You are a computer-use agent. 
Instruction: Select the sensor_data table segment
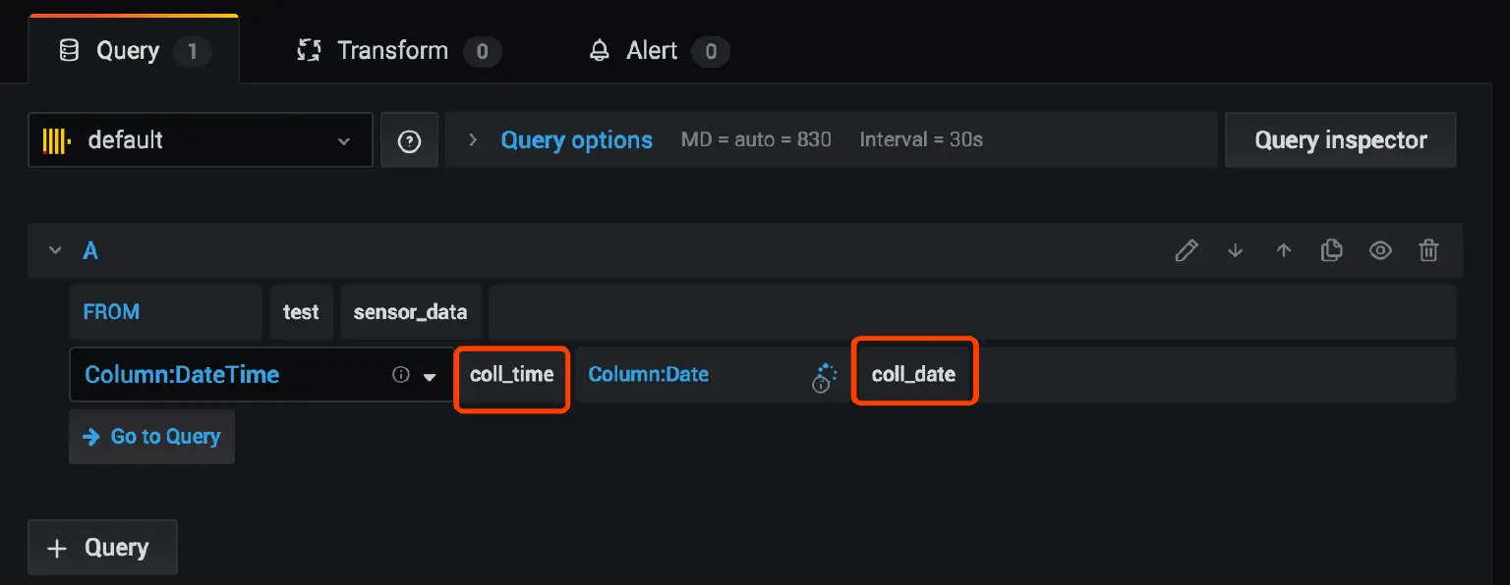tap(410, 312)
